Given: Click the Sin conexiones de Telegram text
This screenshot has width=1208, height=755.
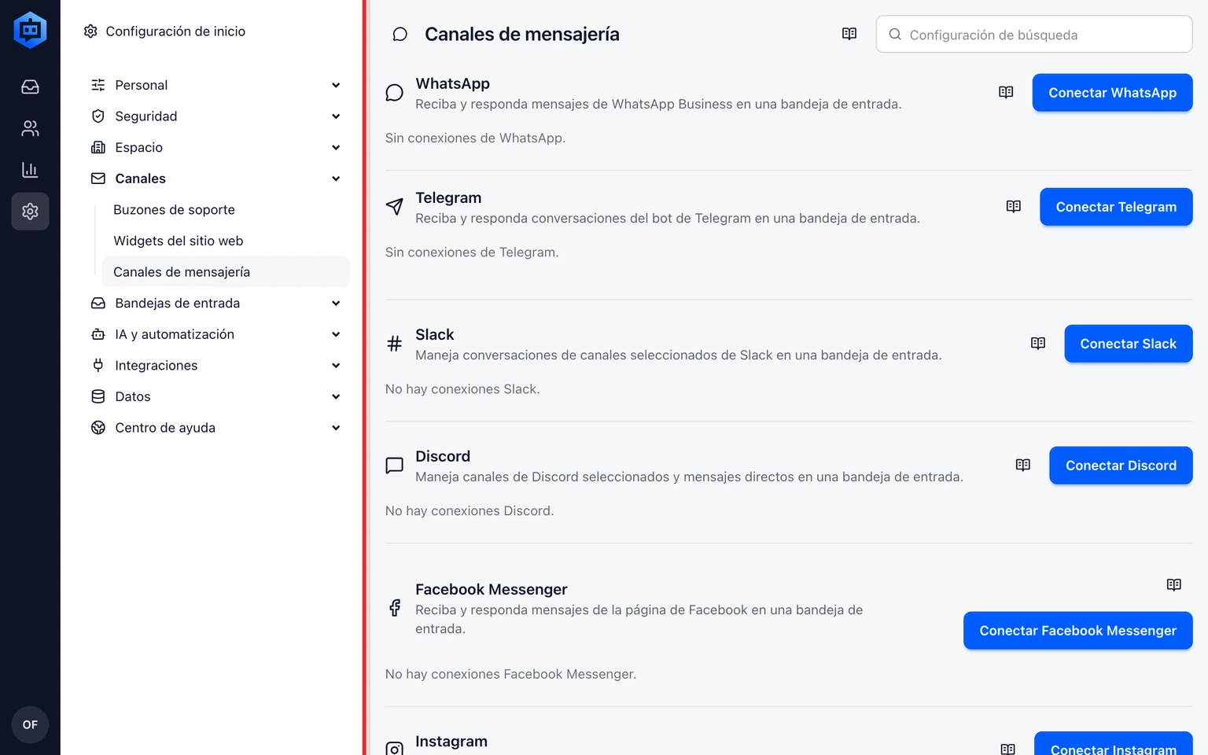Looking at the screenshot, I should tap(472, 252).
